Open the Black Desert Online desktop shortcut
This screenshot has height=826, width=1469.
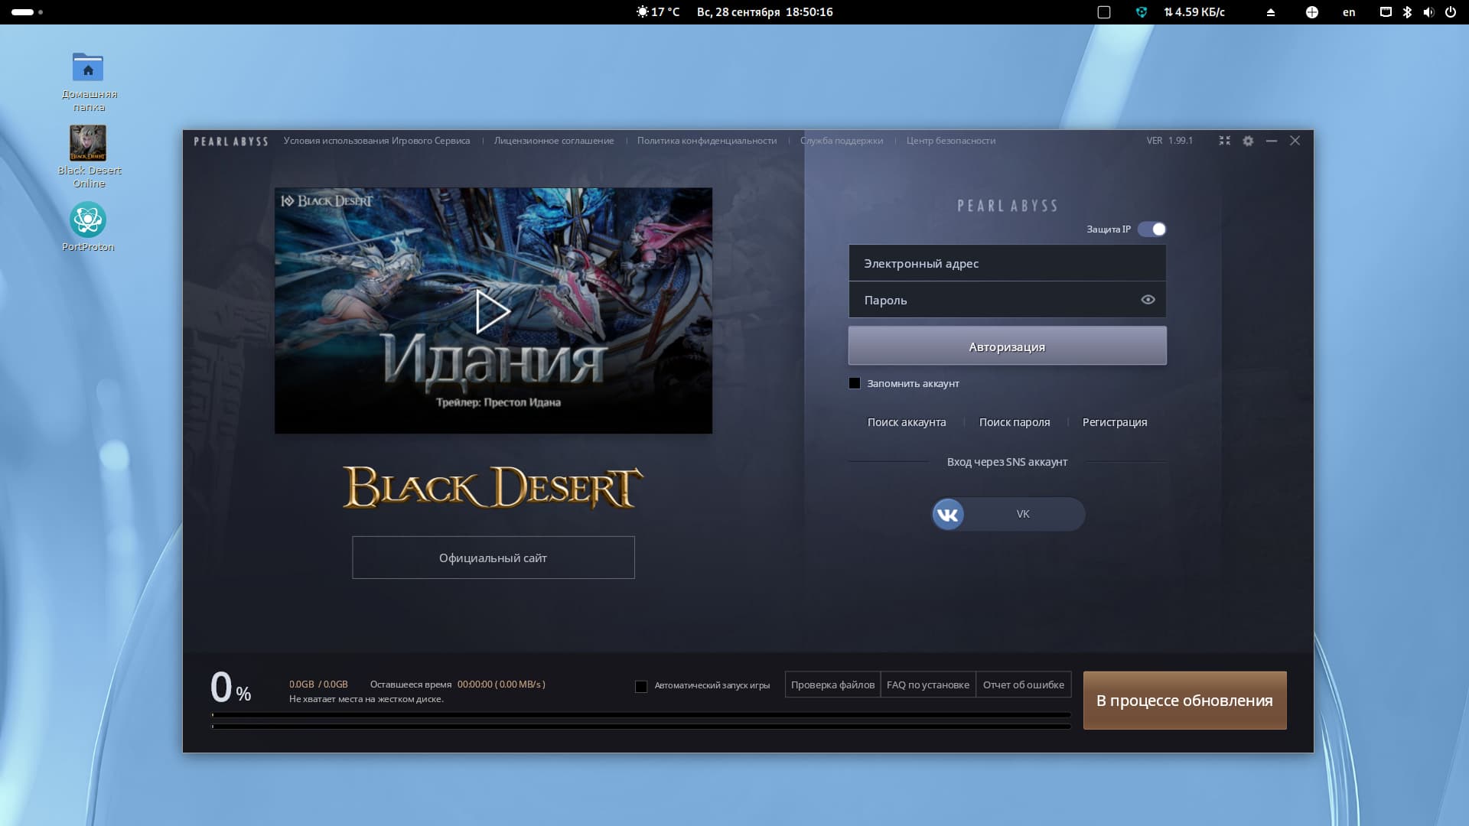[88, 144]
